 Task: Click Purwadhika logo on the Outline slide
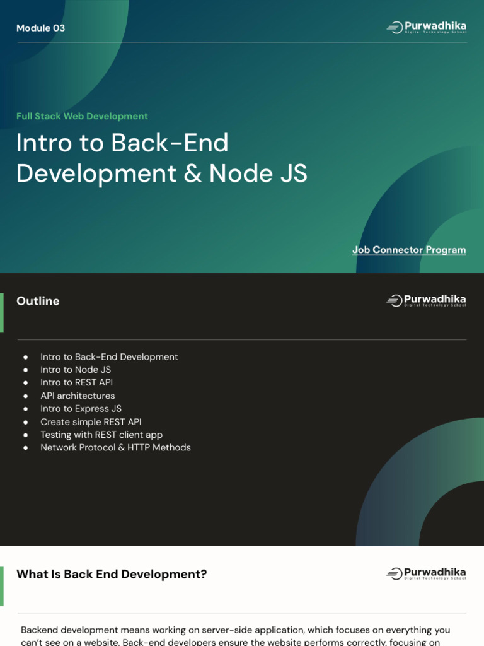426,301
